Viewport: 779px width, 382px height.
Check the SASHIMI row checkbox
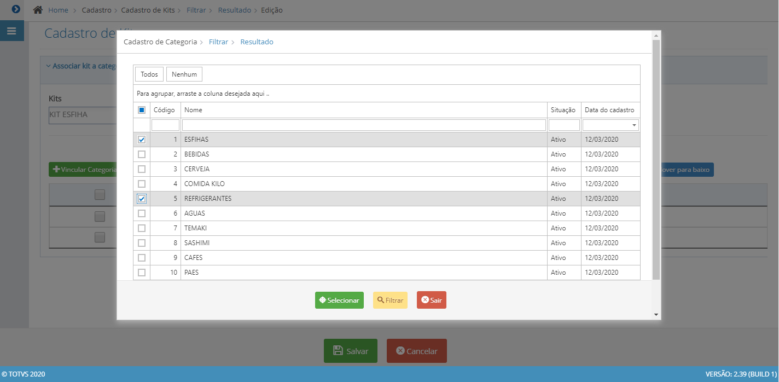coord(142,243)
